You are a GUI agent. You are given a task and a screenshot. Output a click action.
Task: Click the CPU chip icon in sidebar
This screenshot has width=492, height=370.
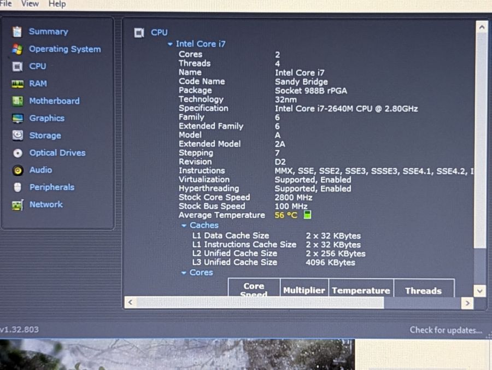[x=17, y=67]
